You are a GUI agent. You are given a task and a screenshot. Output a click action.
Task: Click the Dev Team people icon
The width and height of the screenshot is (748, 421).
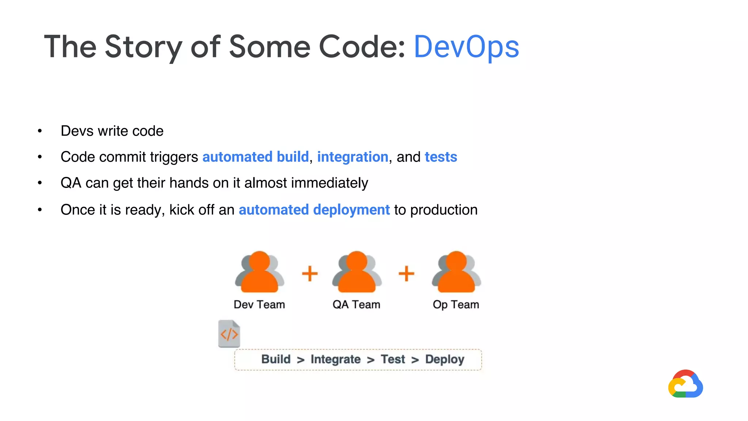tap(260, 272)
